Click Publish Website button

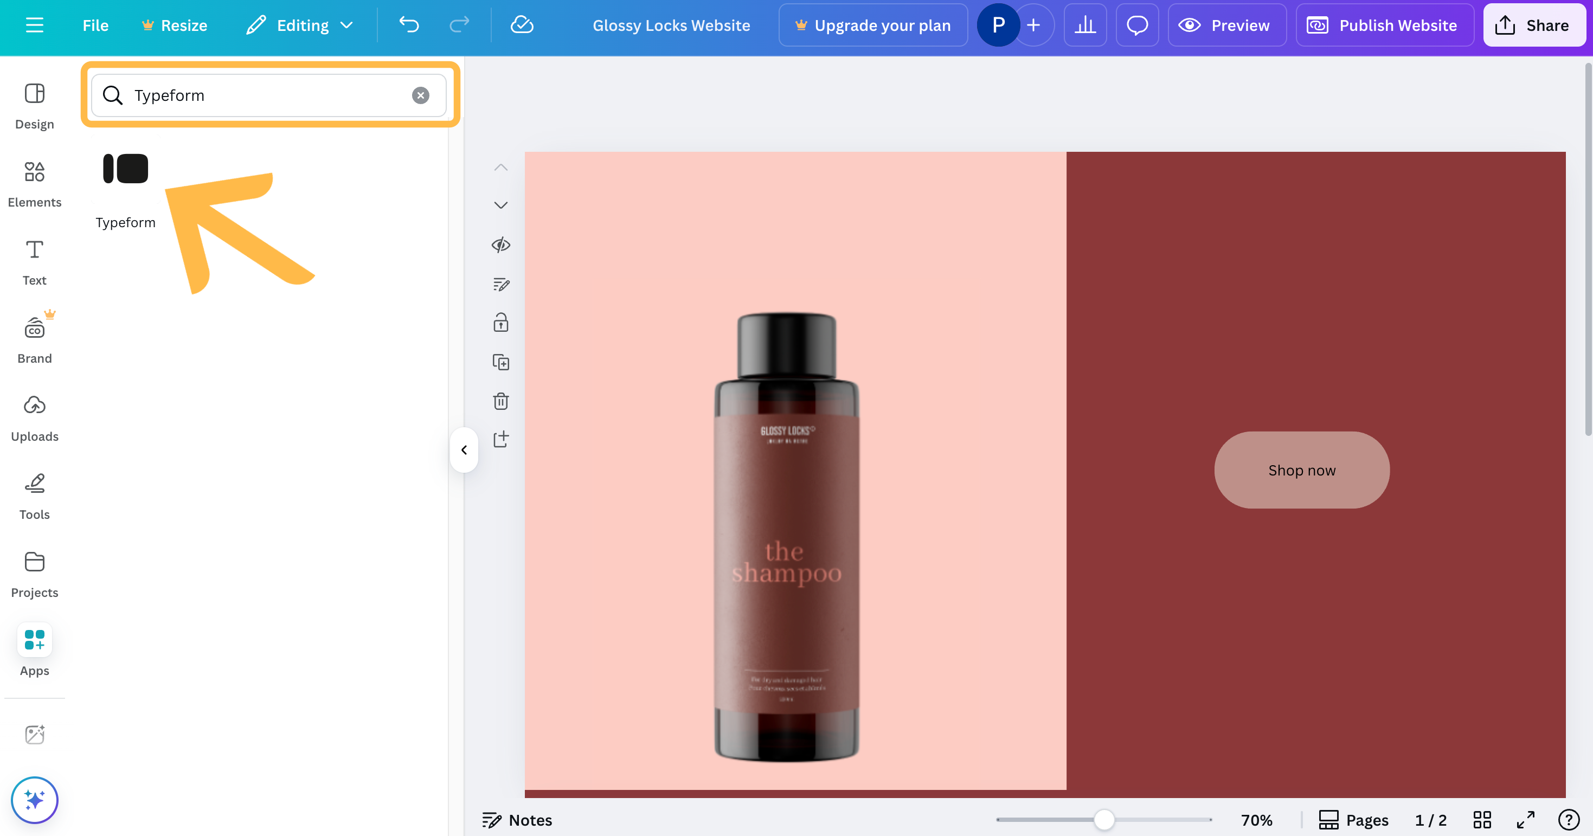(1385, 25)
